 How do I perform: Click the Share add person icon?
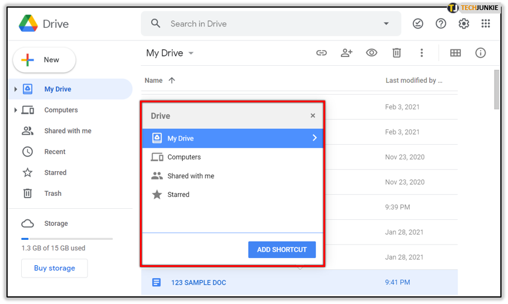pyautogui.click(x=346, y=53)
